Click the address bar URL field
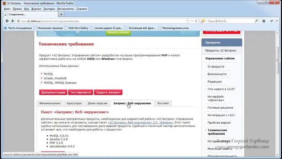This screenshot has height=159, width=282. [x=103, y=21]
